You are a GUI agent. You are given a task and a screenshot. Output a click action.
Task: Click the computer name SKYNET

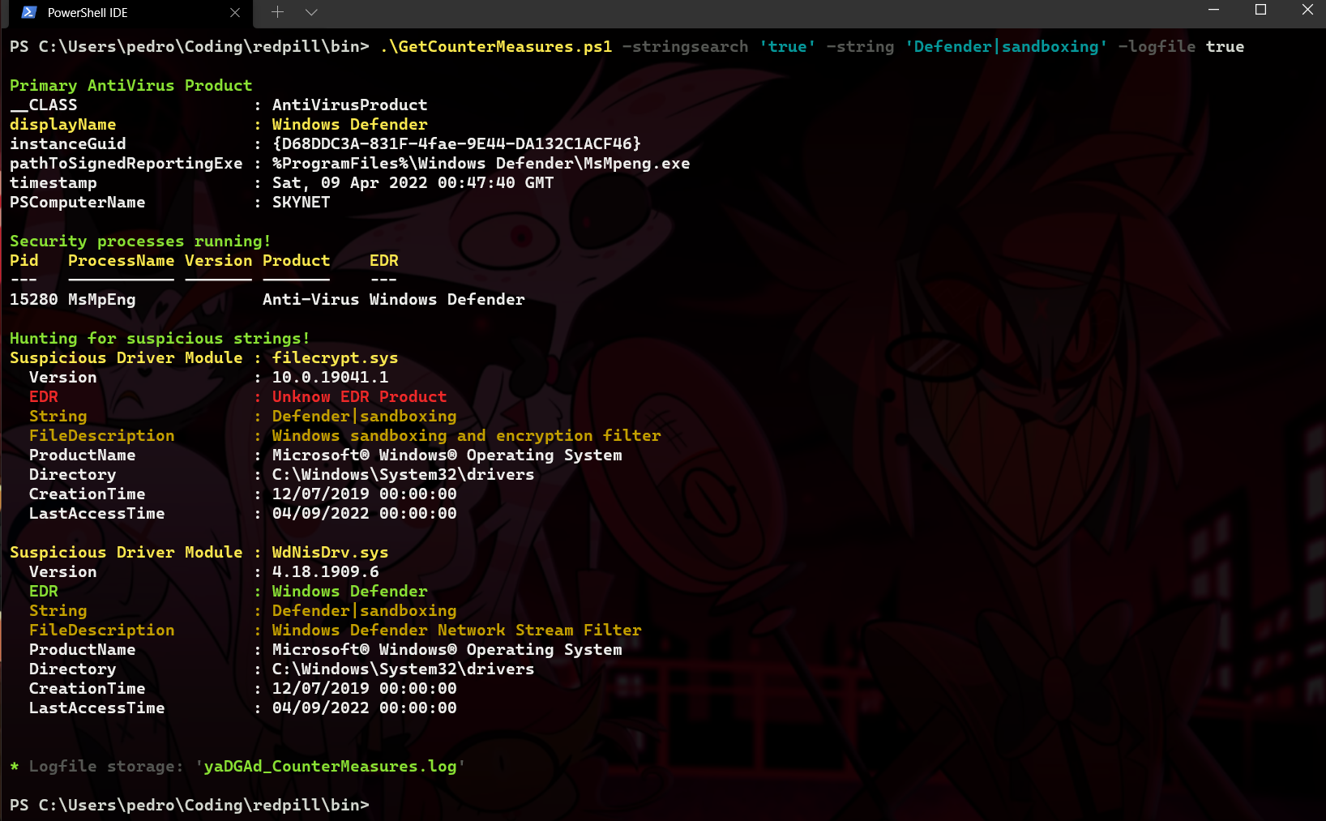(x=301, y=202)
